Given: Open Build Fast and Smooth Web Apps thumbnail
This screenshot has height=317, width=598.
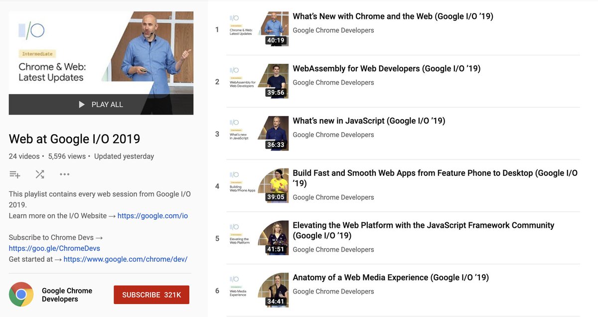Looking at the screenshot, I should tap(258, 186).
